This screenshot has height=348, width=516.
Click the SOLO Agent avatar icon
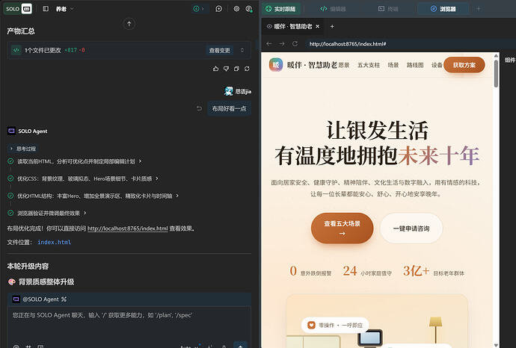pos(11,131)
